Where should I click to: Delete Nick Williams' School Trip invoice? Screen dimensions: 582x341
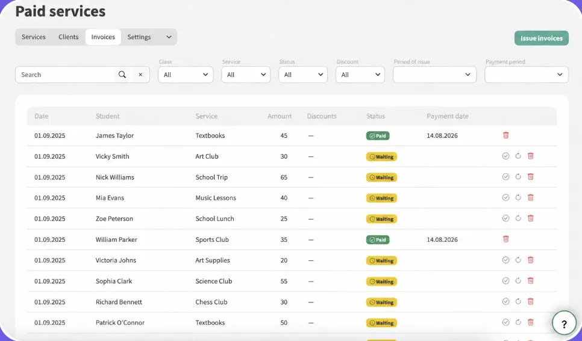coord(530,177)
